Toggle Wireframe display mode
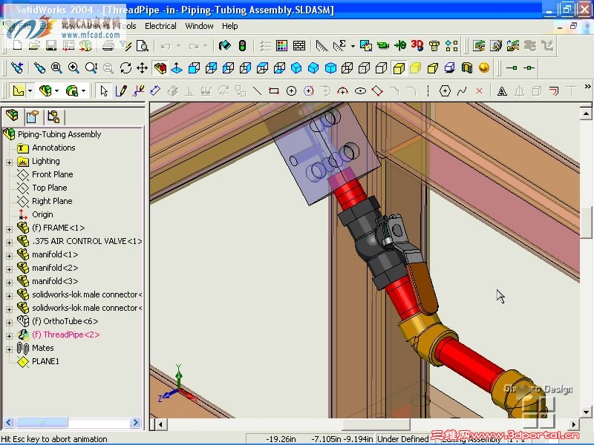594x445 pixels. pyautogui.click(x=347, y=68)
